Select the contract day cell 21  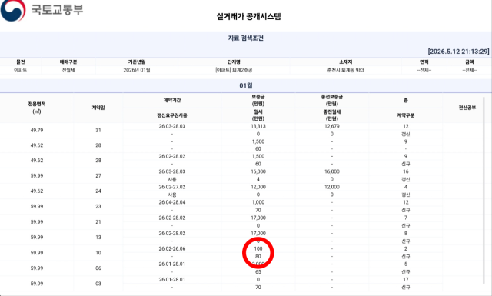click(98, 222)
